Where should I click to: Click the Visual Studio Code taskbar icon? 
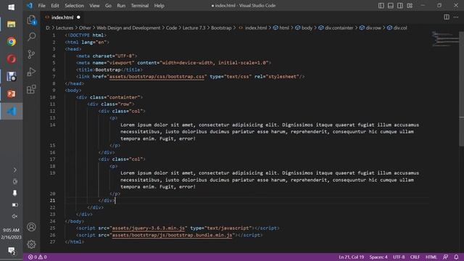click(12, 111)
